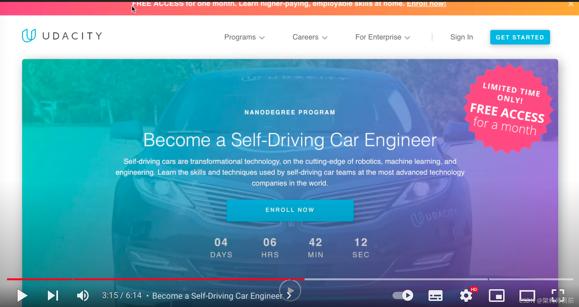The width and height of the screenshot is (579, 307).
Task: Expand the For Enterprise dropdown
Action: click(383, 37)
